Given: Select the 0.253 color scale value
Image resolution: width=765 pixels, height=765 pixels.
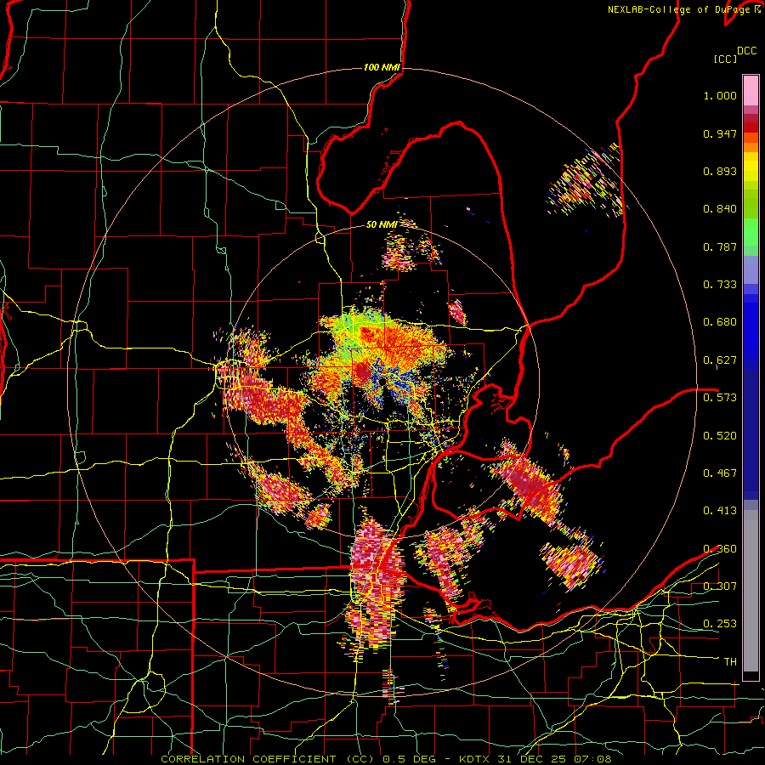Looking at the screenshot, I should 720,624.
